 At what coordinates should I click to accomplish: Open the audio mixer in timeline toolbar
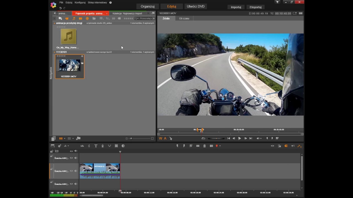click(x=82, y=146)
